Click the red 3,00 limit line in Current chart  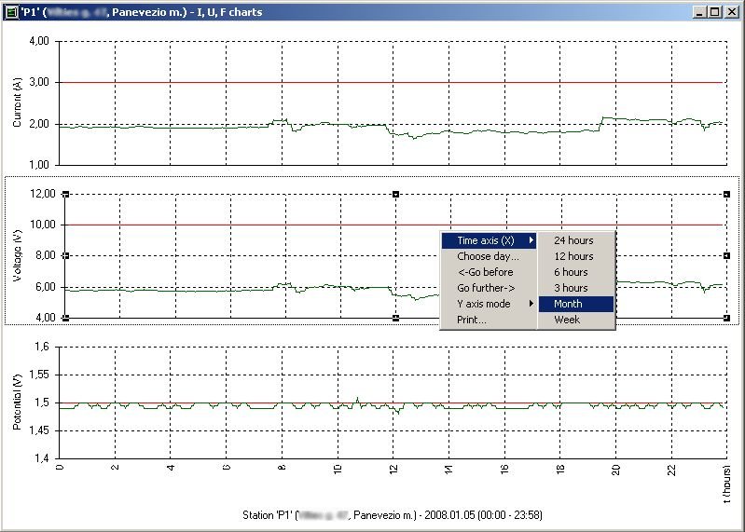(x=393, y=83)
